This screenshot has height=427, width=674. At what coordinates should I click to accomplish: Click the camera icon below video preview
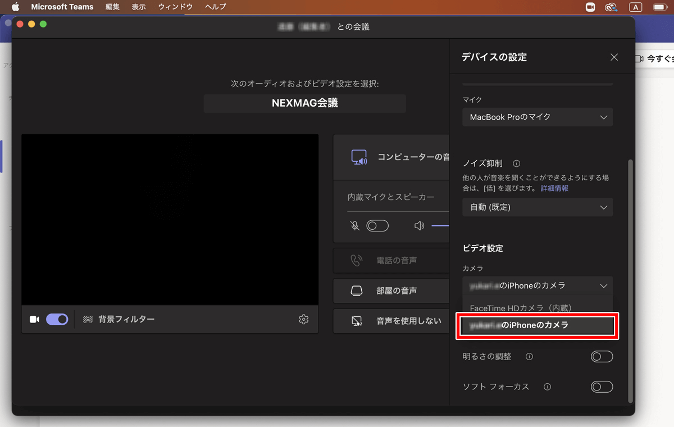point(34,319)
